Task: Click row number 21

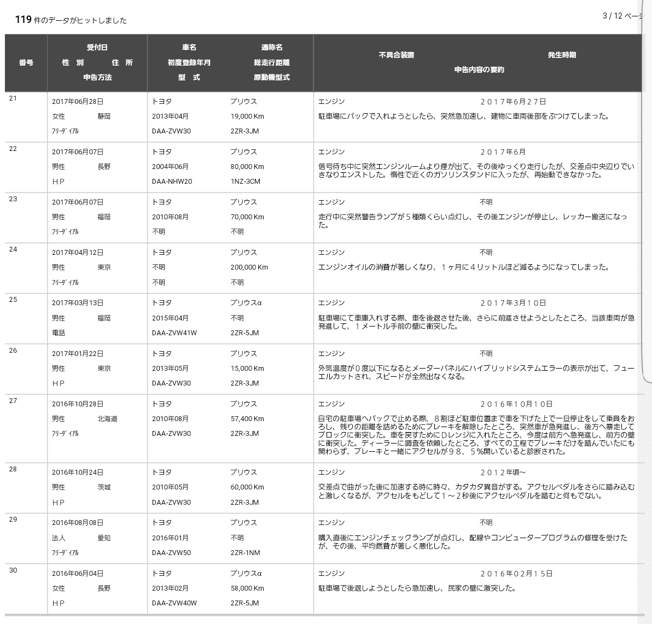Action: (x=13, y=98)
